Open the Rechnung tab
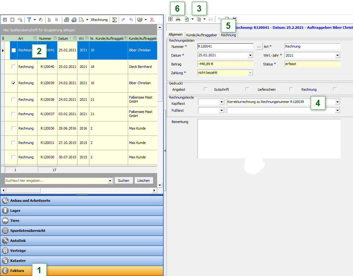Image resolution: width=353 pixels, height=276 pixels. 228,35
